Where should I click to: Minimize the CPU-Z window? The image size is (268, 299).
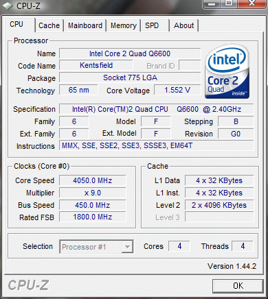(212, 3)
